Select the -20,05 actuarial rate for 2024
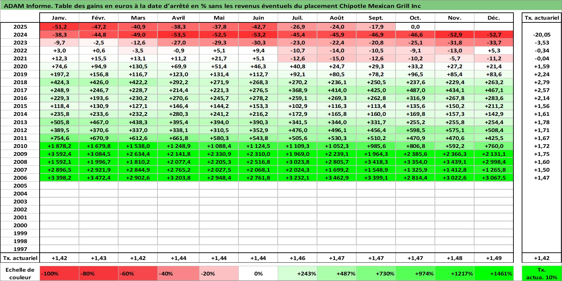Screen dimensions: 562x281 click(542, 34)
